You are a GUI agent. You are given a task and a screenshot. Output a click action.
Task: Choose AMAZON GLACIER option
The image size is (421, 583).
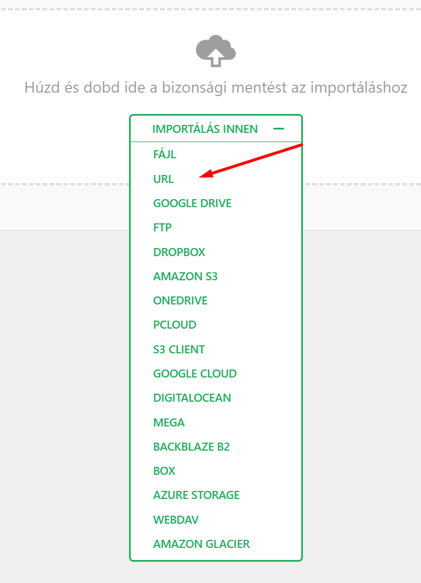[x=200, y=543]
